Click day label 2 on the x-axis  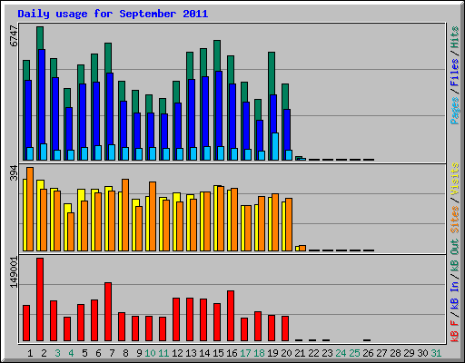pos(44,353)
